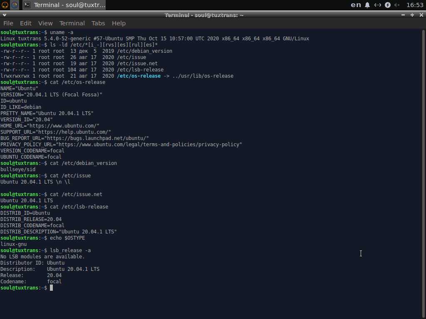Click the '/etc/lsb-release' listing entry
This screenshot has height=319, width=426.
pos(140,70)
